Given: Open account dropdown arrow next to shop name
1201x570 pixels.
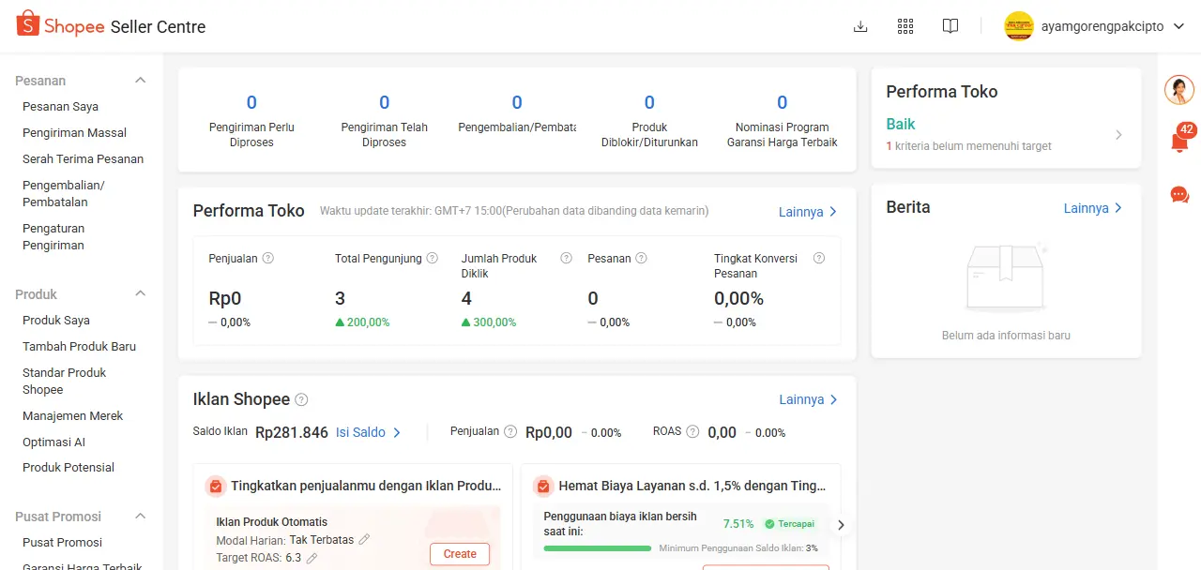Looking at the screenshot, I should [x=1180, y=27].
